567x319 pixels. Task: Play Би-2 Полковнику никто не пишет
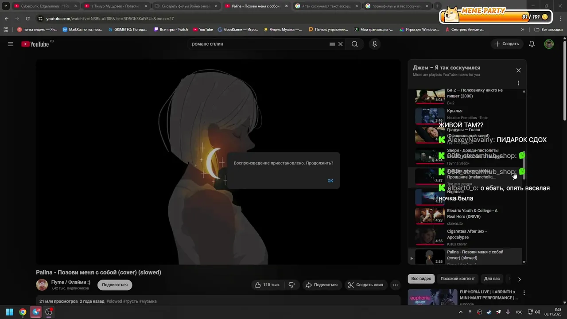pos(469,96)
